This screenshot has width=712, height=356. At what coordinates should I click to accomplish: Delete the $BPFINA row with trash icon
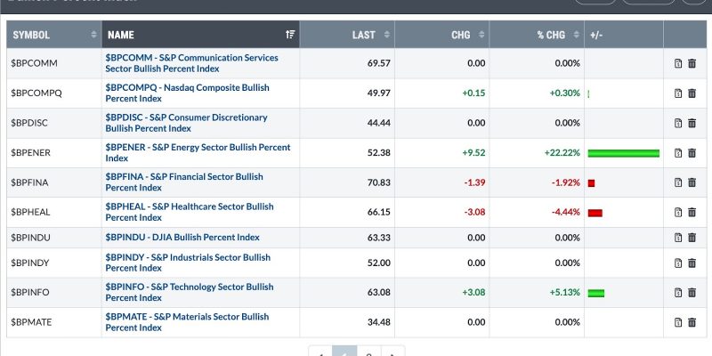coord(692,182)
